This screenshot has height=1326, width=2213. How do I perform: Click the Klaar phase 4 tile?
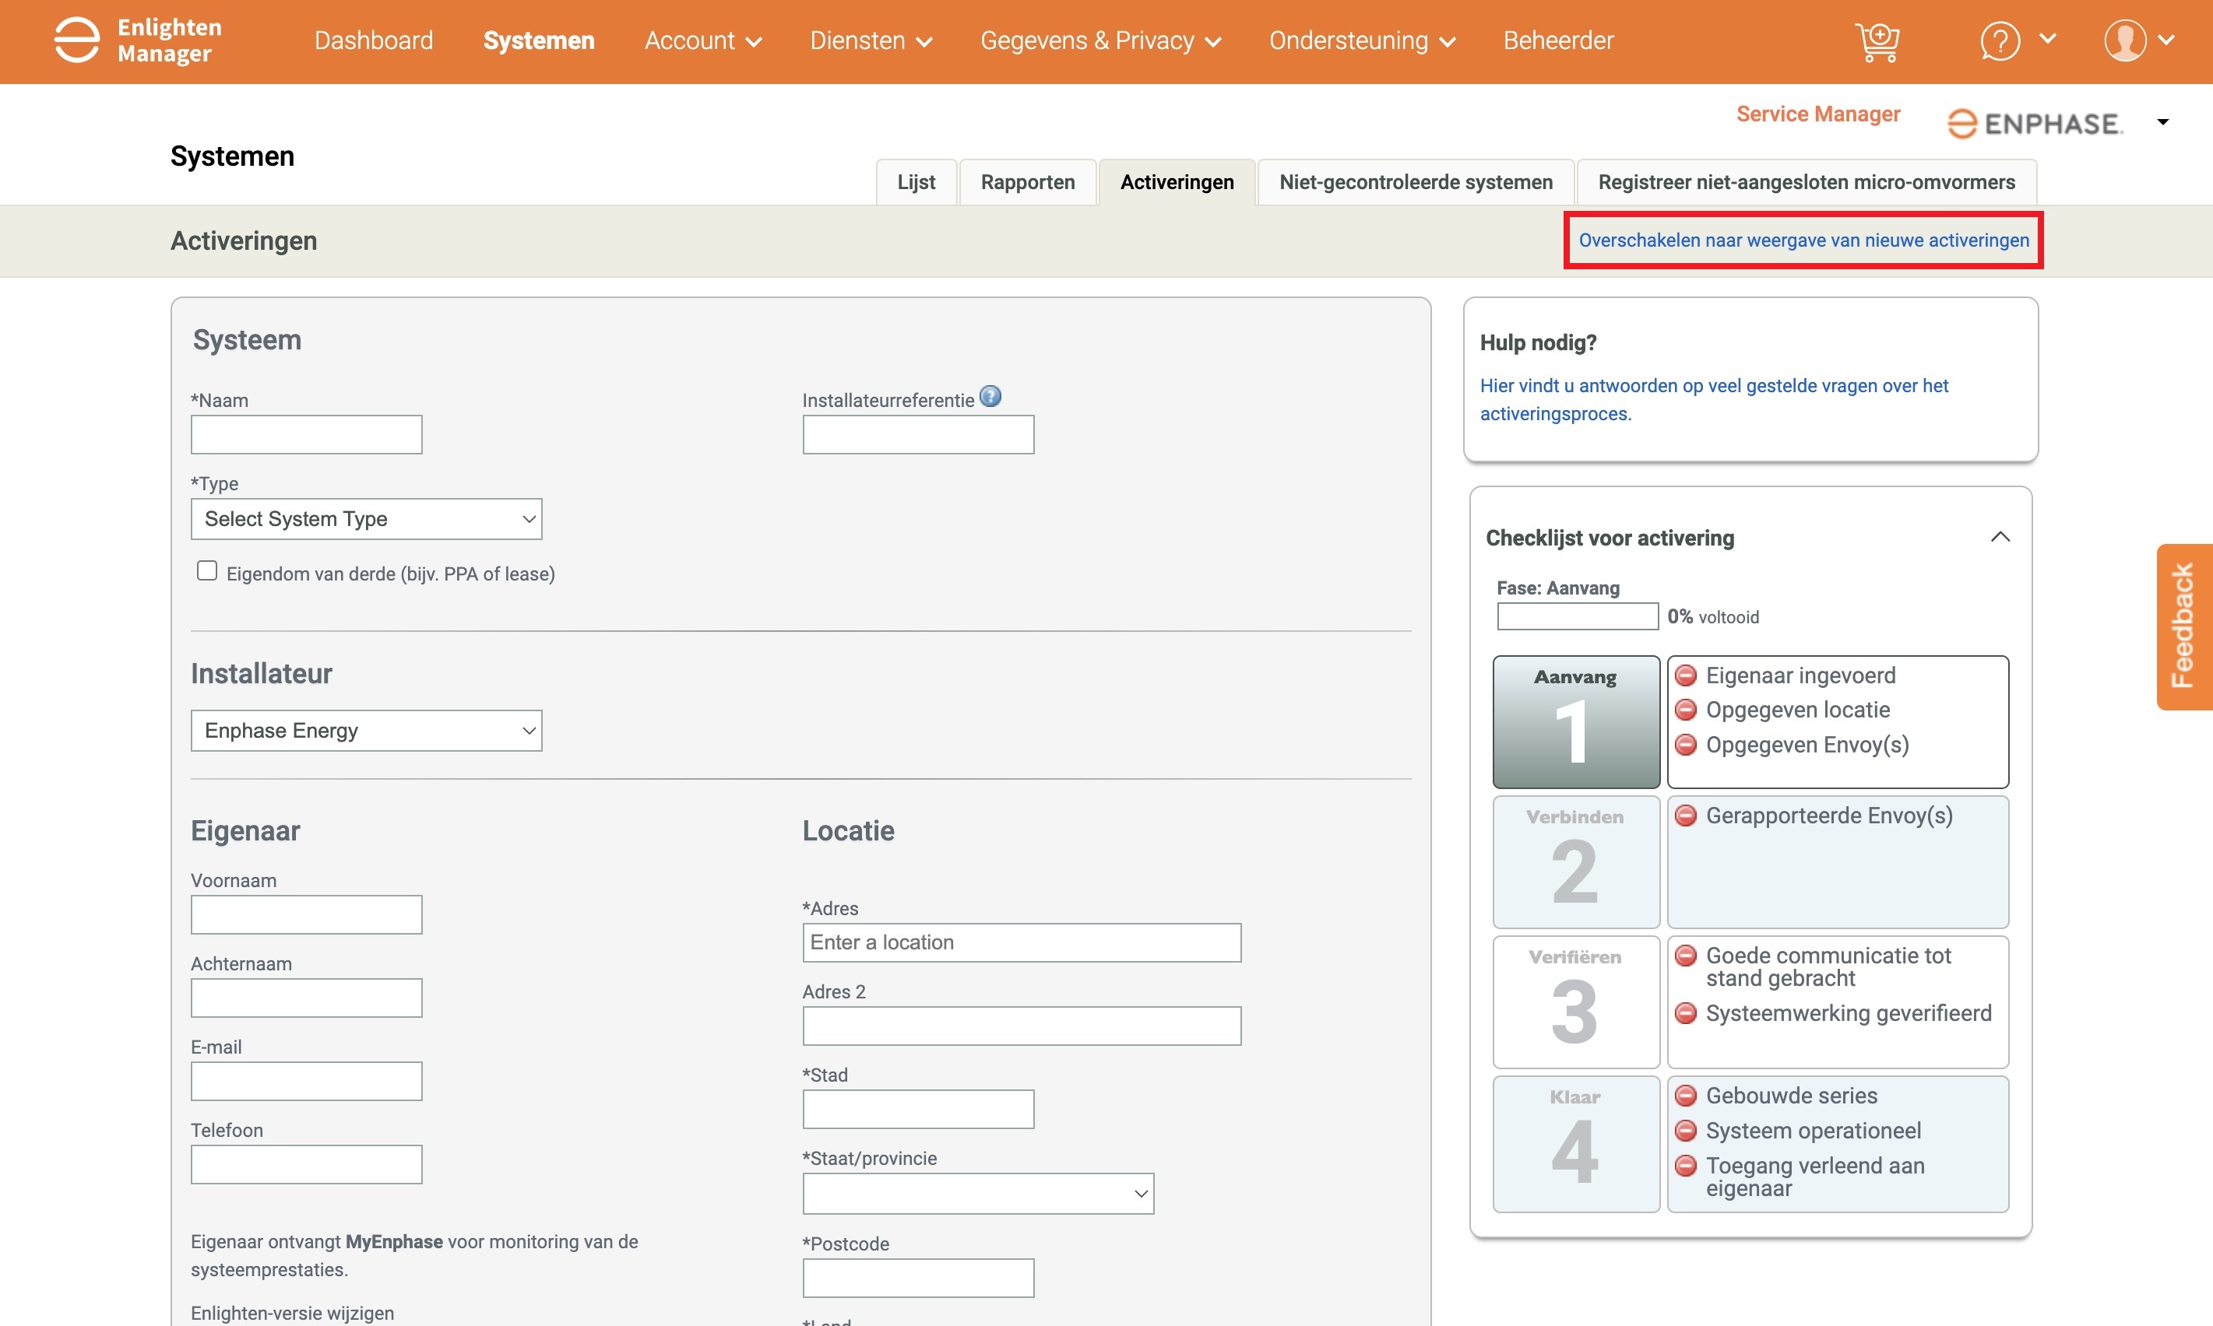coord(1575,1144)
